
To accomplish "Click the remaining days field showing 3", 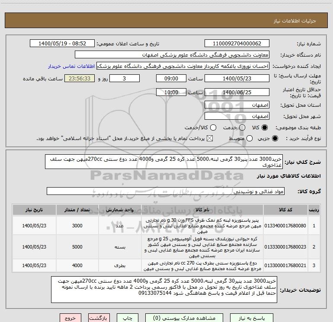I will [125, 78].
